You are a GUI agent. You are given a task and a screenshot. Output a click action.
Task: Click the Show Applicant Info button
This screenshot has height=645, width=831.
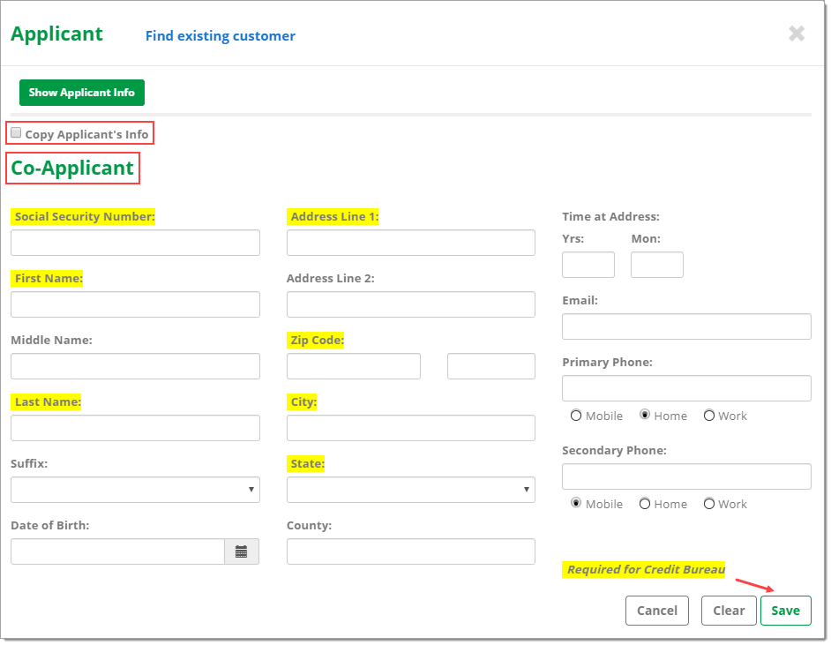(x=82, y=93)
